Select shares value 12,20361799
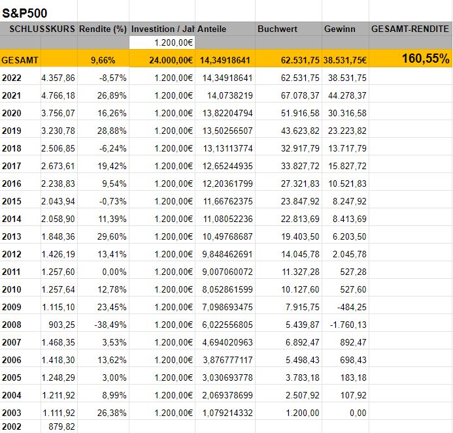453x433 pixels. [227, 184]
